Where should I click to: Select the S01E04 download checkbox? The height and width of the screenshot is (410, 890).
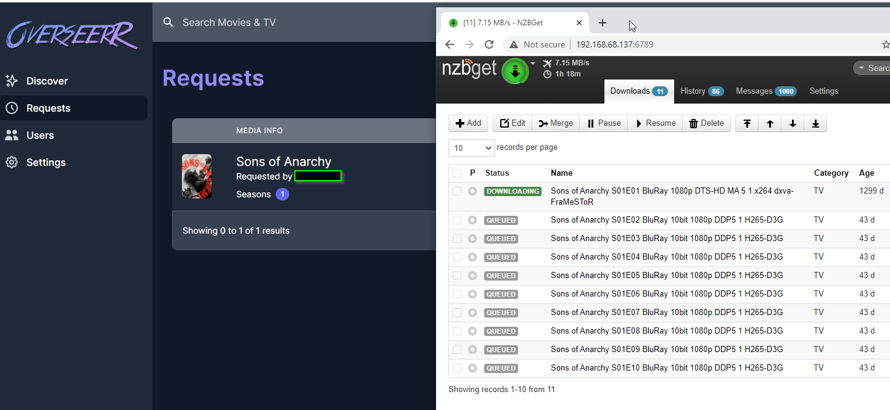[x=457, y=257]
